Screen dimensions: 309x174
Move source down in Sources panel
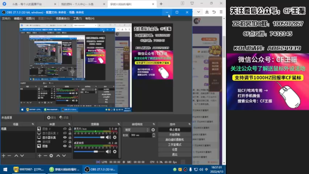tap(64, 156)
